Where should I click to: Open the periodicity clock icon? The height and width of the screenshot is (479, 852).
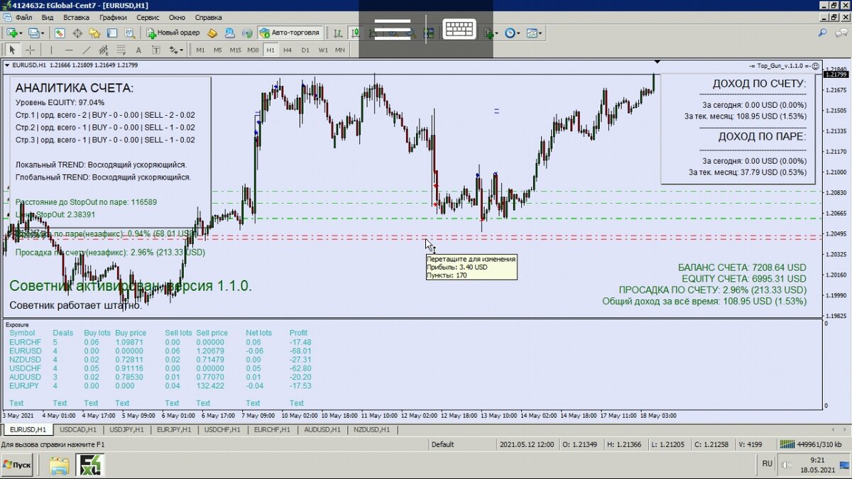(510, 33)
